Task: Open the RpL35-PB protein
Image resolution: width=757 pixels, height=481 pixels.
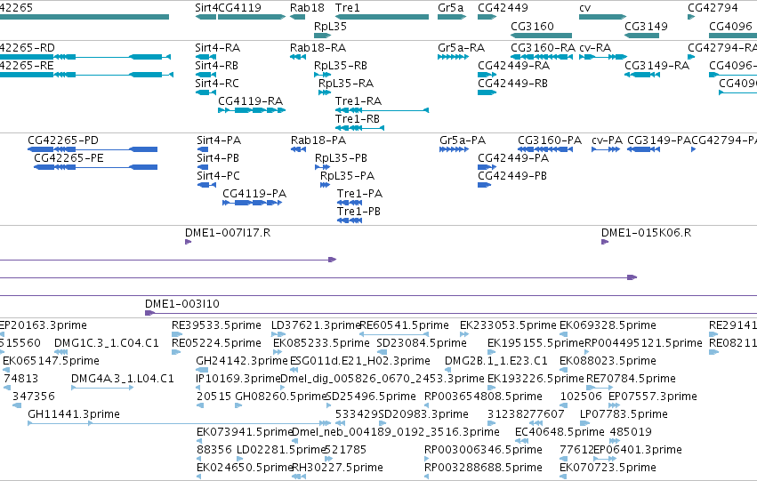Action: click(323, 167)
